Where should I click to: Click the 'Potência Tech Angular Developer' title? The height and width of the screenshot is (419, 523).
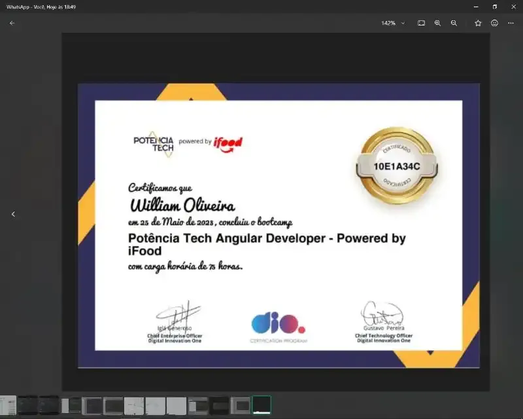click(x=227, y=238)
